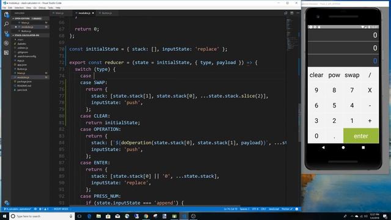Screen dimensions: 391x220
Task: Tap the pow button on the calculator
Action: (x=334, y=75)
